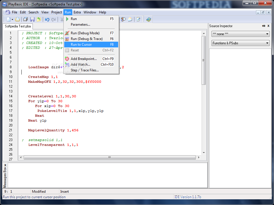Image resolution: width=274 pixels, height=205 pixels.
Task: Click the 'Next ylp' code line
Action: coord(37,120)
